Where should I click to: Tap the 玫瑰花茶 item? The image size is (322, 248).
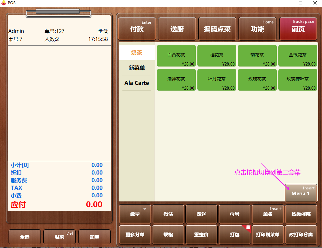[257, 80]
